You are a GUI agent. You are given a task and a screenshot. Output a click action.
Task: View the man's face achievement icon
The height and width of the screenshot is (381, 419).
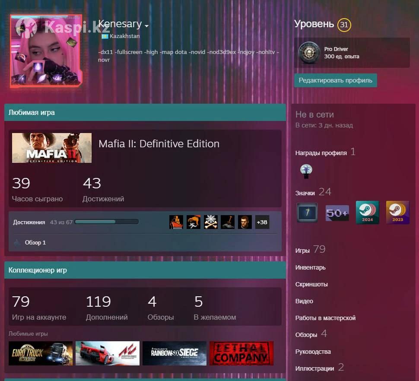pos(245,222)
